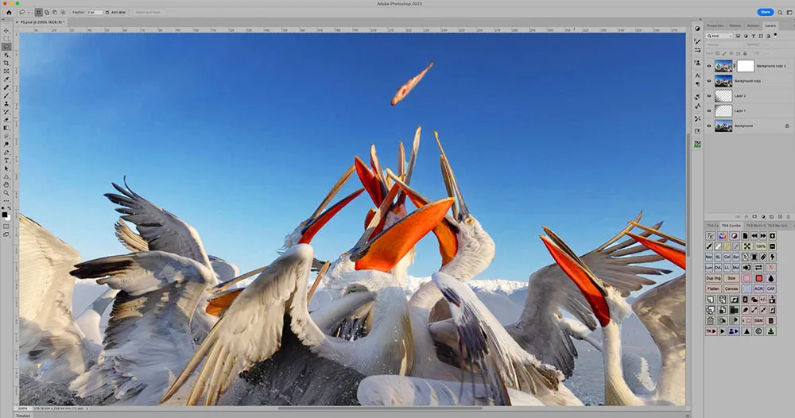Click the ACR button in TK8 panel
This screenshot has width=795, height=418.
click(x=758, y=288)
